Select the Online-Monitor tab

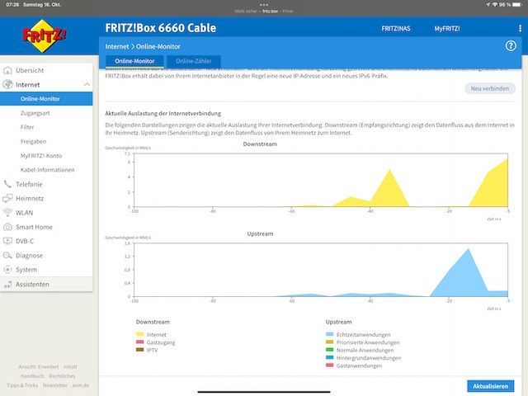click(134, 61)
